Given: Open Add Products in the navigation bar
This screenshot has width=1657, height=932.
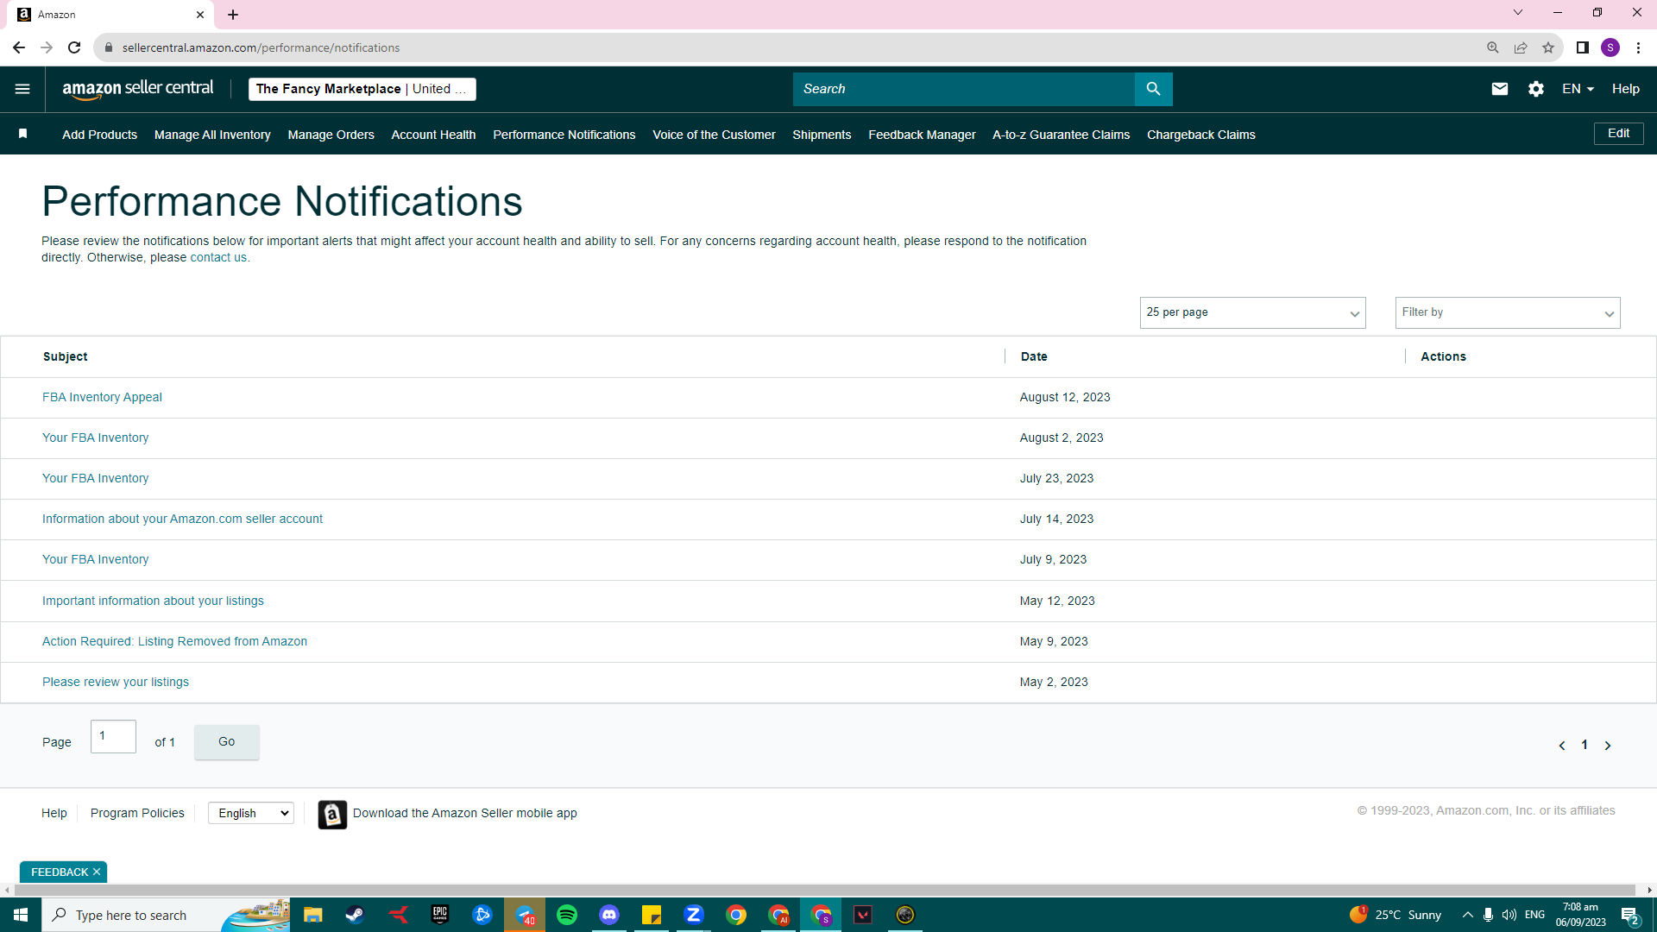Looking at the screenshot, I should [99, 135].
